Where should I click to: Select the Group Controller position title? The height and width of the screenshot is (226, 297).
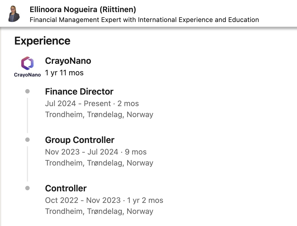[80, 140]
